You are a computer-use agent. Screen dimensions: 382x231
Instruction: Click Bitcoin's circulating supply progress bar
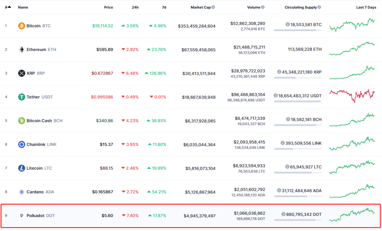[297, 30]
